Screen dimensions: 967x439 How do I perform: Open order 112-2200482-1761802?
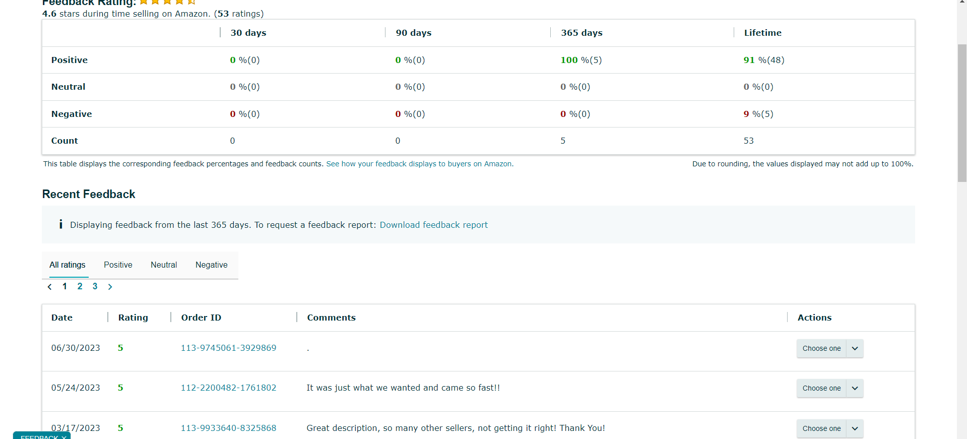228,388
